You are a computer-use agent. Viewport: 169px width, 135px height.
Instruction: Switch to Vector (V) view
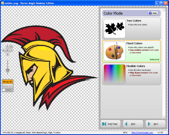click(x=8, y=86)
